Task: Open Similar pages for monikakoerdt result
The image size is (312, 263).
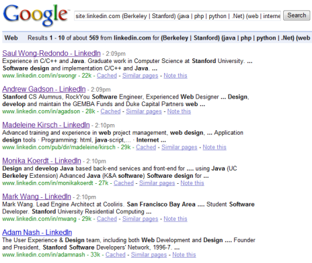Action: pos(157,183)
